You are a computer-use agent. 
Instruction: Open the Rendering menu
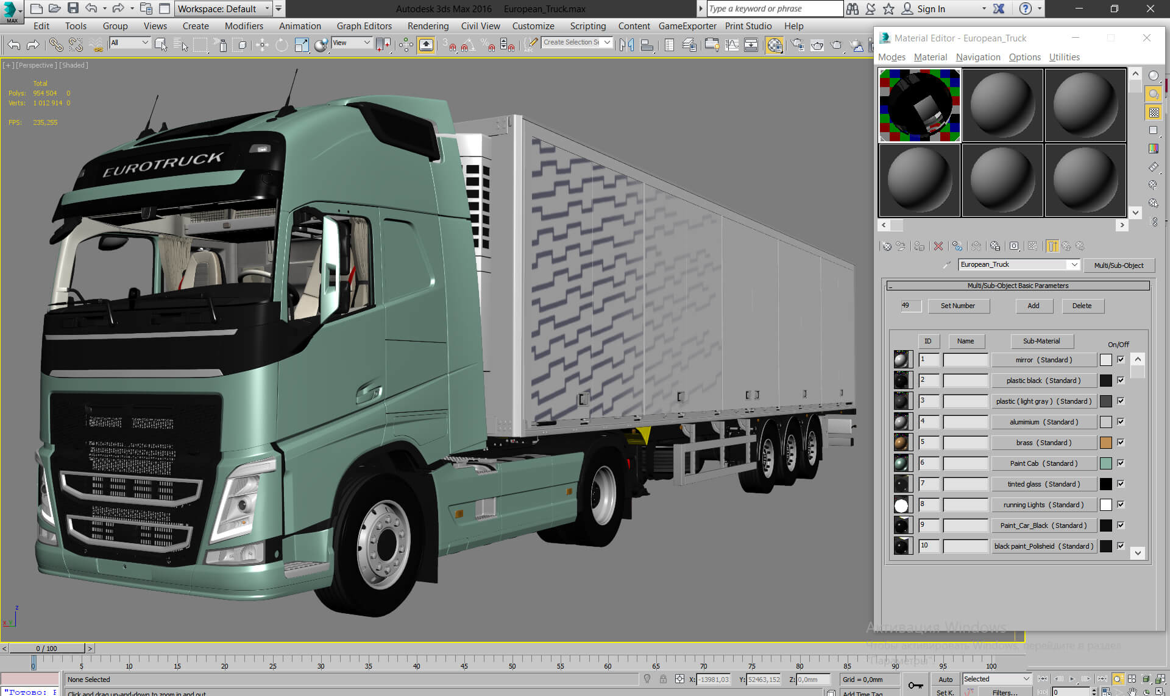click(428, 26)
